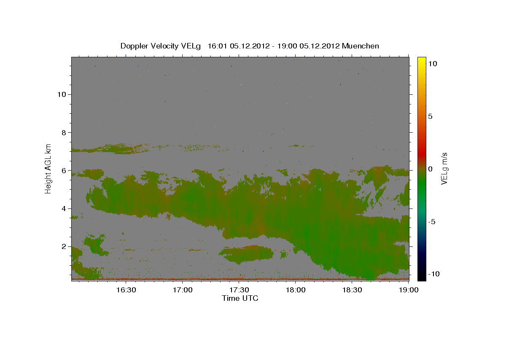Click the 'Time UTC' axis label

pyautogui.click(x=240, y=298)
